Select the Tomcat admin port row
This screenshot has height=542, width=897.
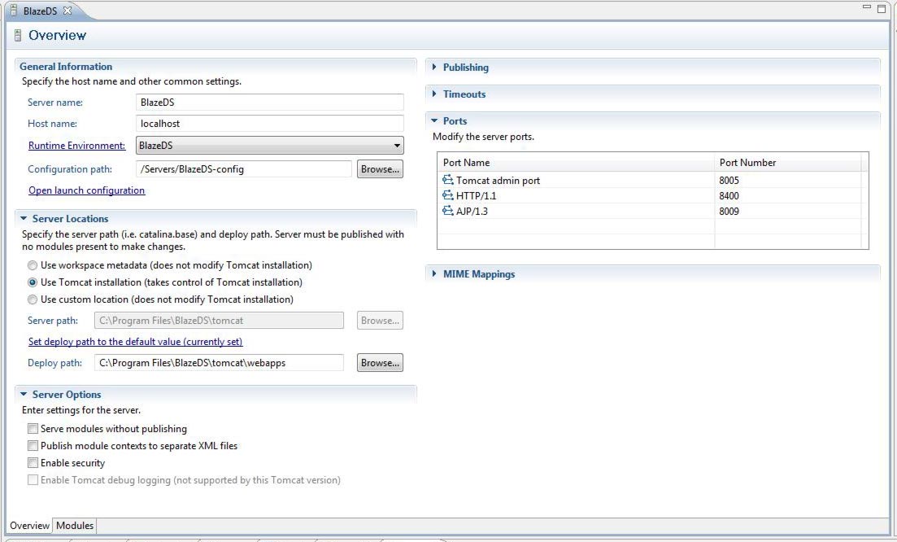click(x=649, y=181)
